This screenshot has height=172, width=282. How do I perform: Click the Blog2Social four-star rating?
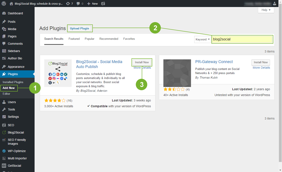[55, 100]
